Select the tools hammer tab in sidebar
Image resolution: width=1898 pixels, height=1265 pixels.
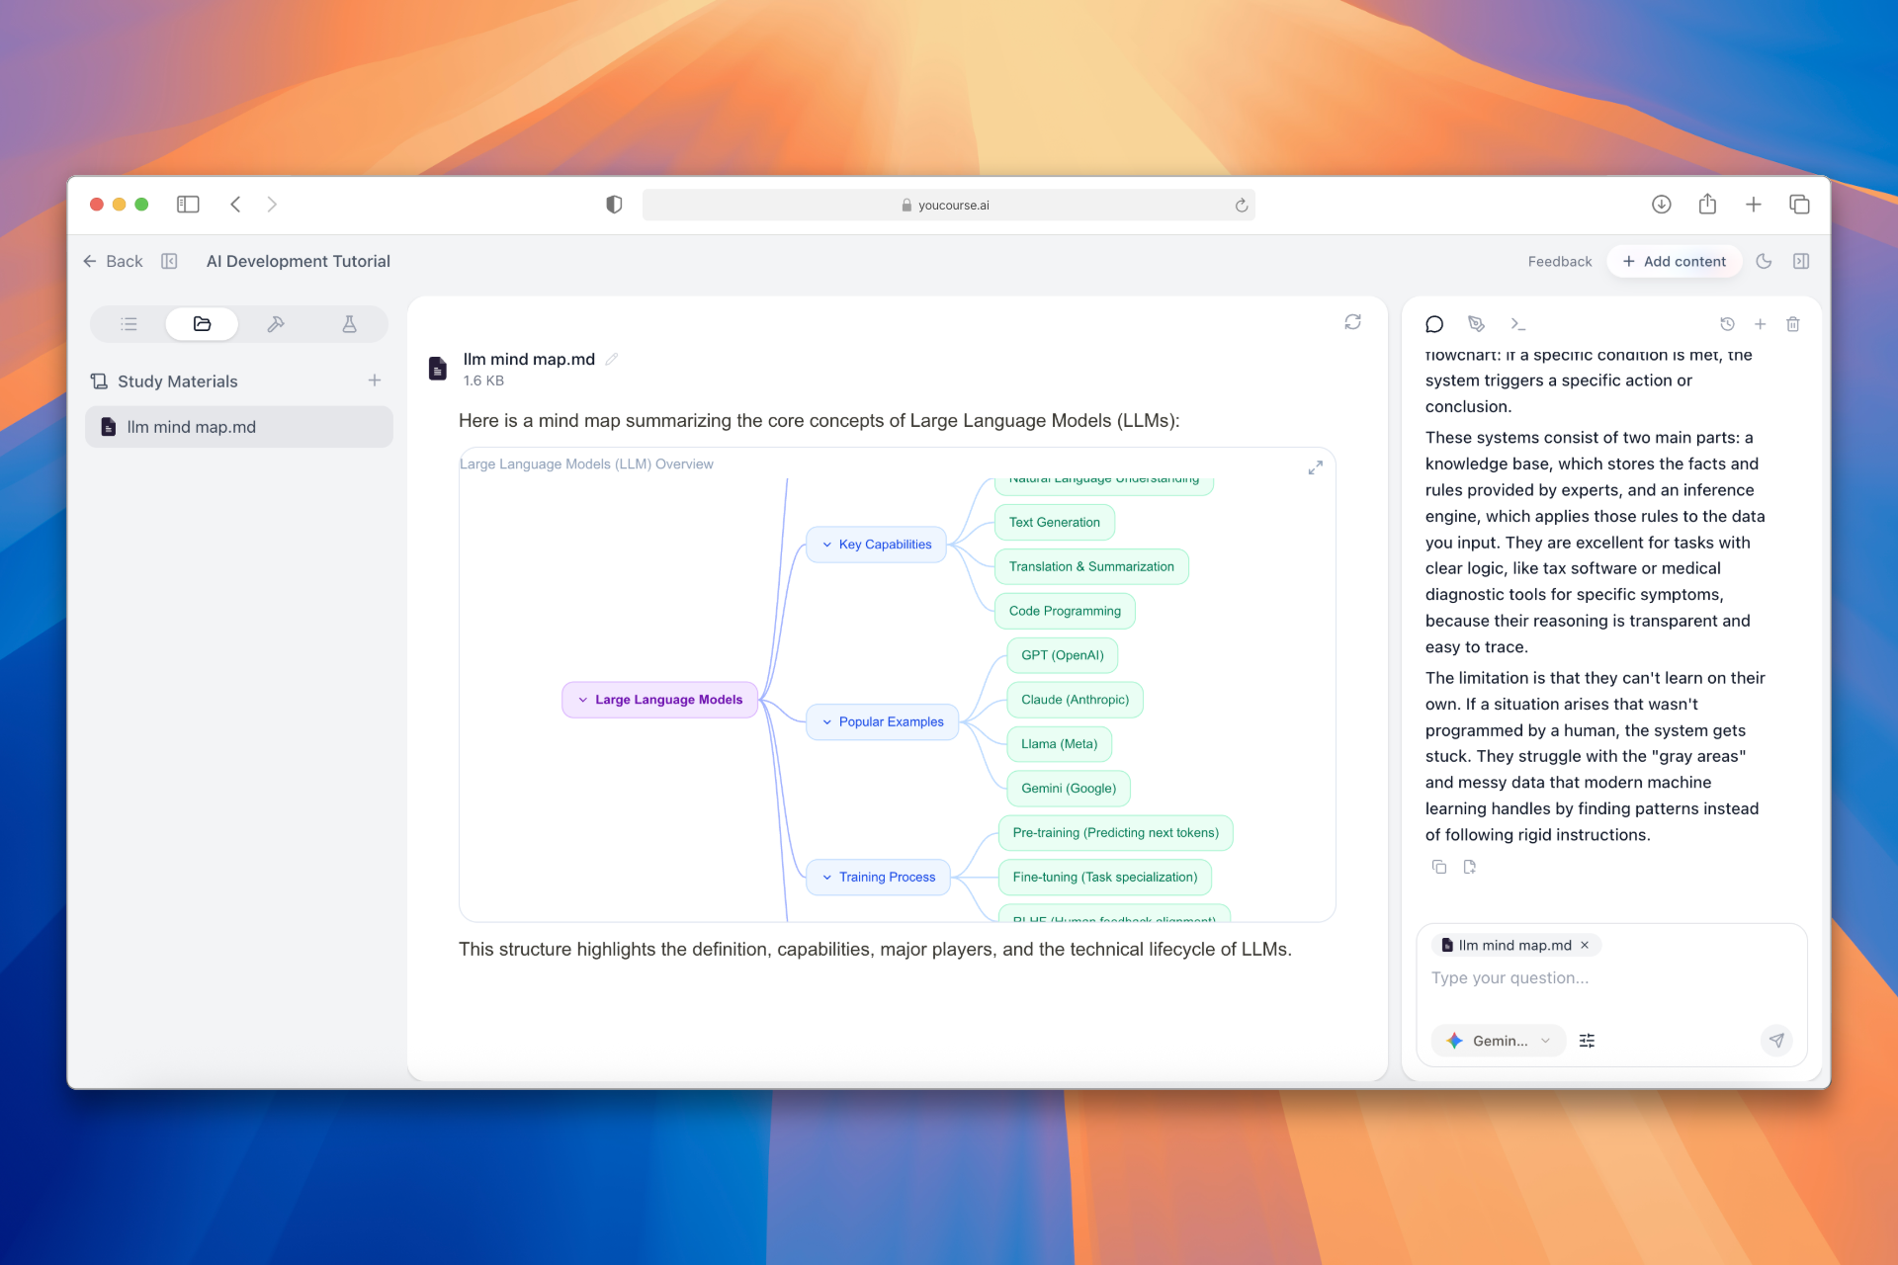click(x=276, y=324)
